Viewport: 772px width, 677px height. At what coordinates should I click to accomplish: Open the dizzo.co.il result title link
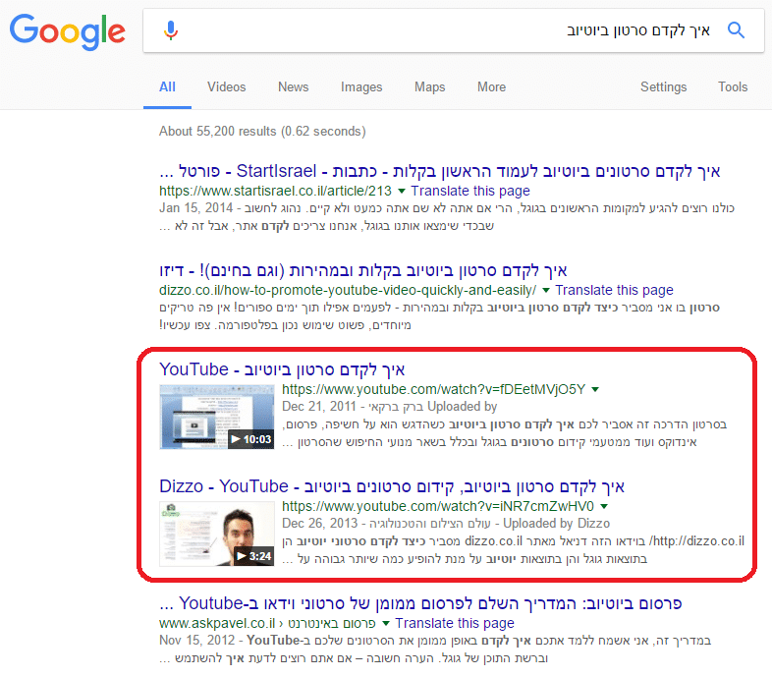pos(363,270)
